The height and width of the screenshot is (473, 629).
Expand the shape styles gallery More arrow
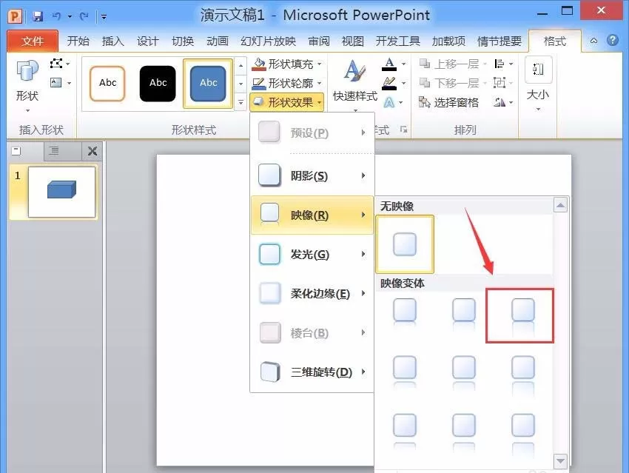coord(240,103)
